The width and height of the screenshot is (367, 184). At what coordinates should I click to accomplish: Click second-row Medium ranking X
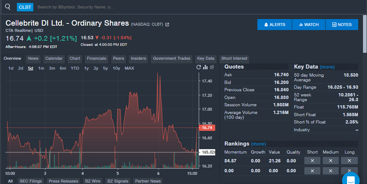[330, 171]
